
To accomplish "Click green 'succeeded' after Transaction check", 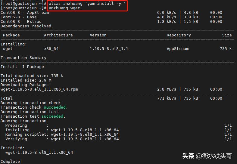I will click(55, 107).
